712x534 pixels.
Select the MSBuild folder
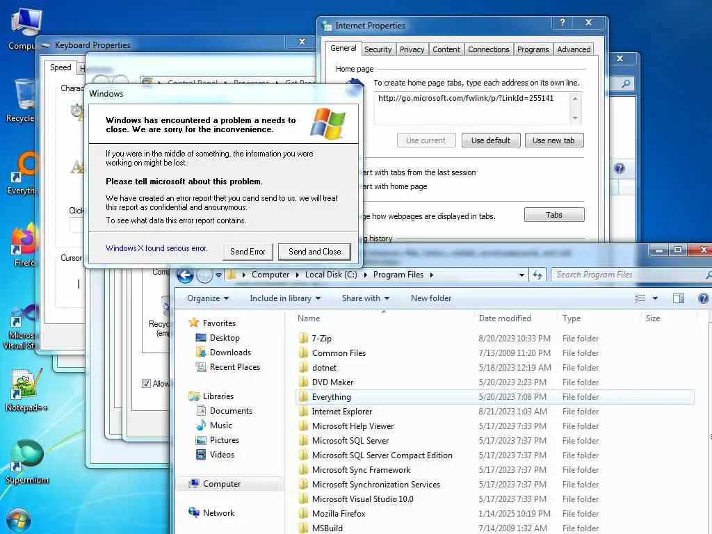pyautogui.click(x=327, y=528)
